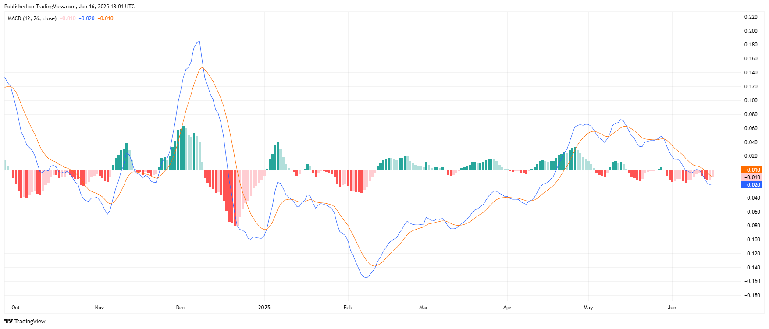
Task: Click the pink -0.010 price scale tag
Action: (x=752, y=177)
